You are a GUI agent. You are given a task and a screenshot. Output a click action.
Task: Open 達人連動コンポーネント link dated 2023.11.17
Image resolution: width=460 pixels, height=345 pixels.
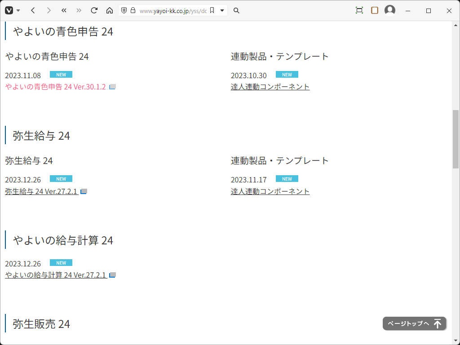click(x=270, y=191)
